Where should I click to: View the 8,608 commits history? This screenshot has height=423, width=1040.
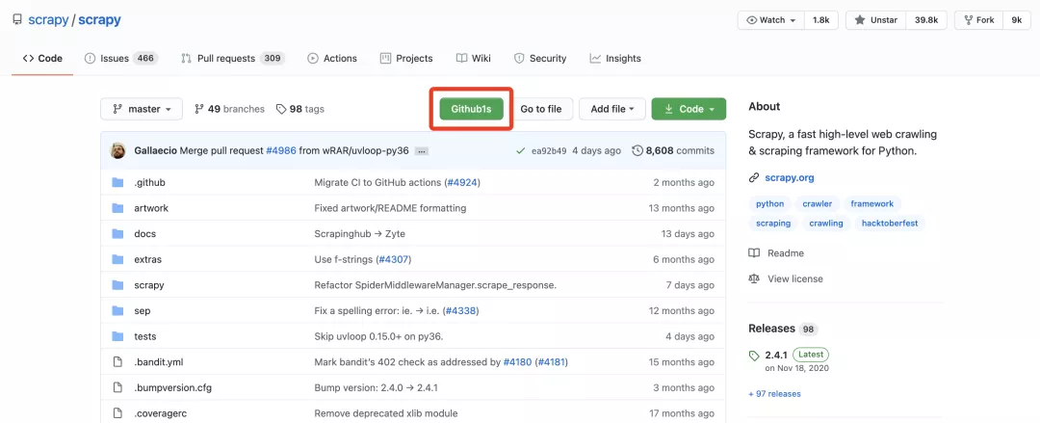673,150
